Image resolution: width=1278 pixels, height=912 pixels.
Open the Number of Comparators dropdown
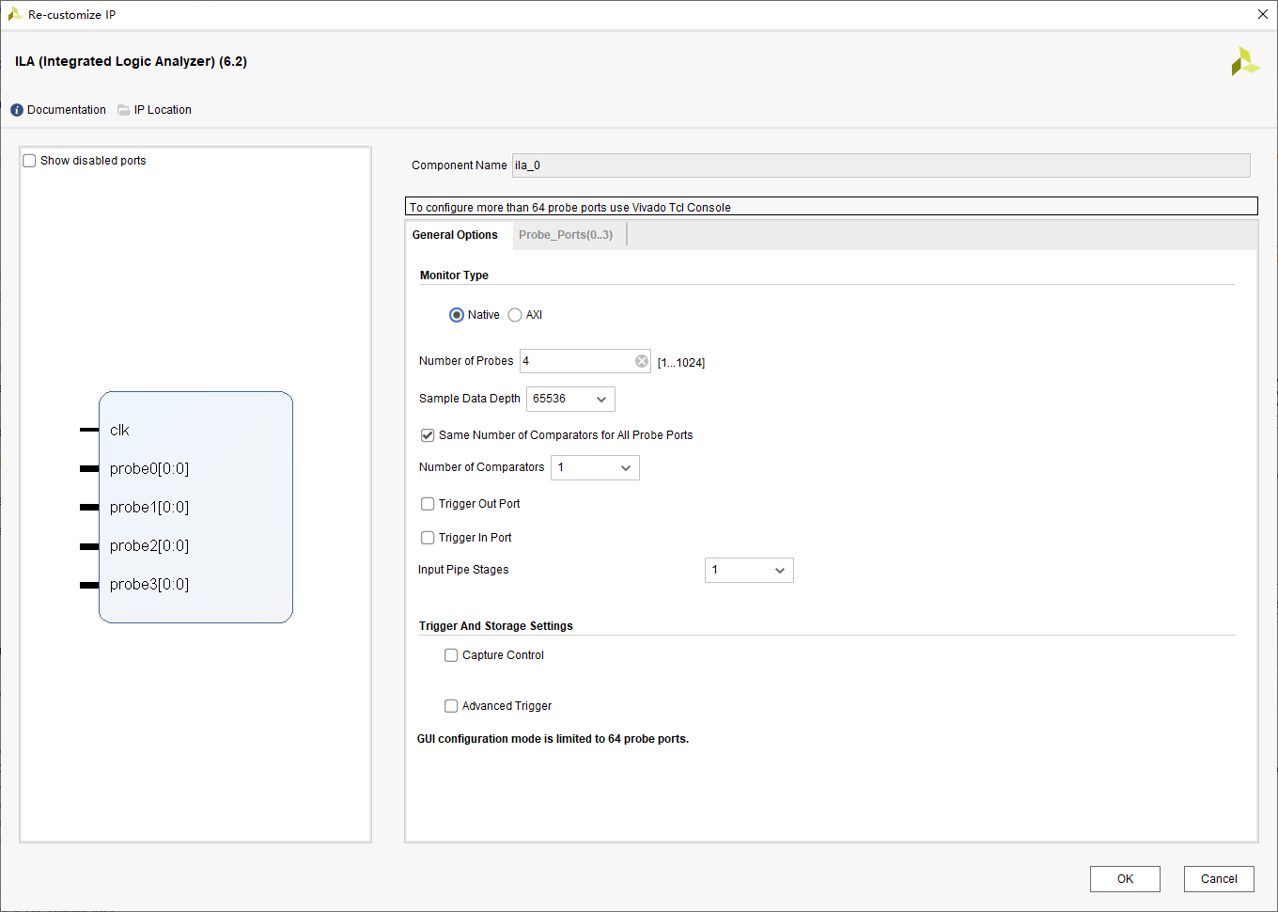coord(595,467)
